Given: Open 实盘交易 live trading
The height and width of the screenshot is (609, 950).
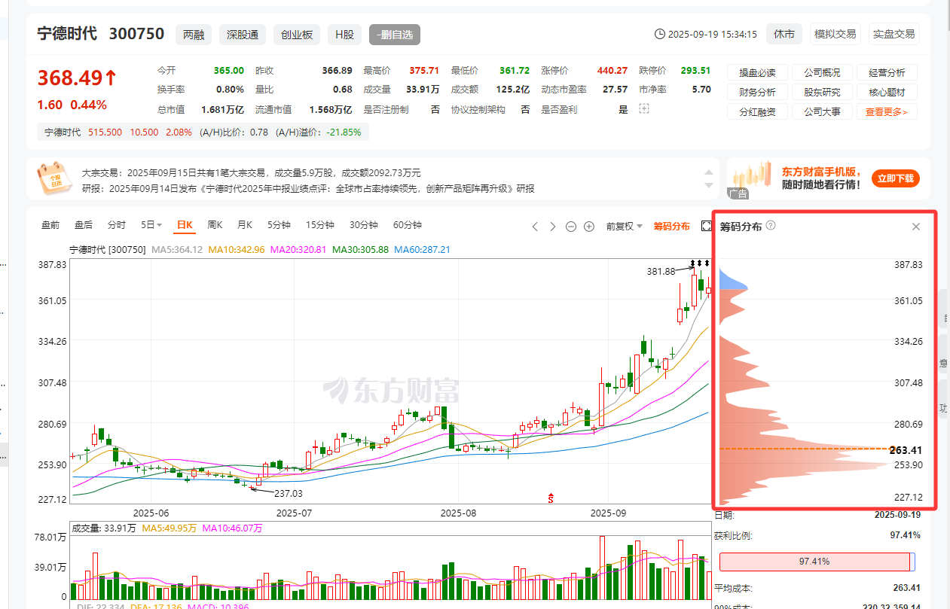Looking at the screenshot, I should pyautogui.click(x=894, y=34).
